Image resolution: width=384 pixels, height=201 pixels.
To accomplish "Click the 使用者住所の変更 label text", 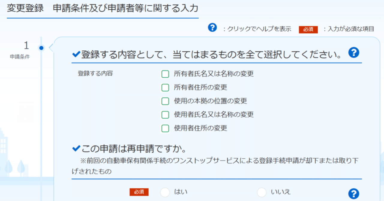I will [x=200, y=128].
